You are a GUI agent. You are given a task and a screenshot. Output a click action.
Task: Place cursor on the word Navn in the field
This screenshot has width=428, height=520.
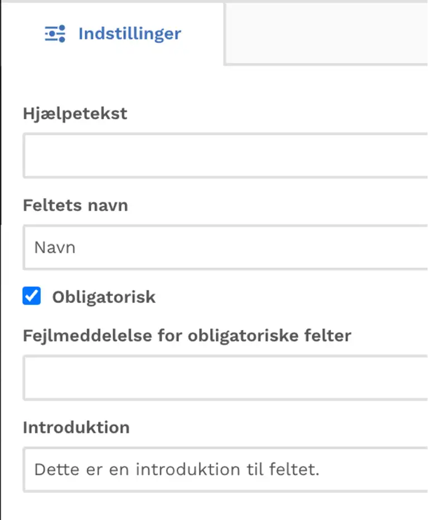coord(55,247)
